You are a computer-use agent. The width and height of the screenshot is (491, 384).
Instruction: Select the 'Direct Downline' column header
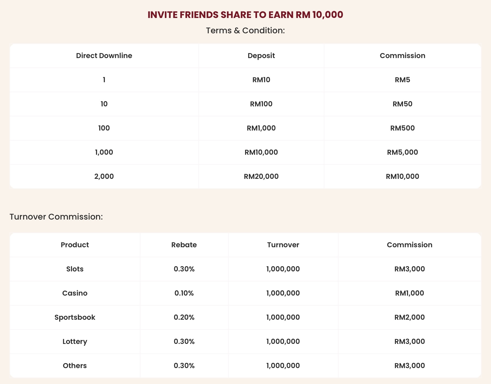(104, 56)
